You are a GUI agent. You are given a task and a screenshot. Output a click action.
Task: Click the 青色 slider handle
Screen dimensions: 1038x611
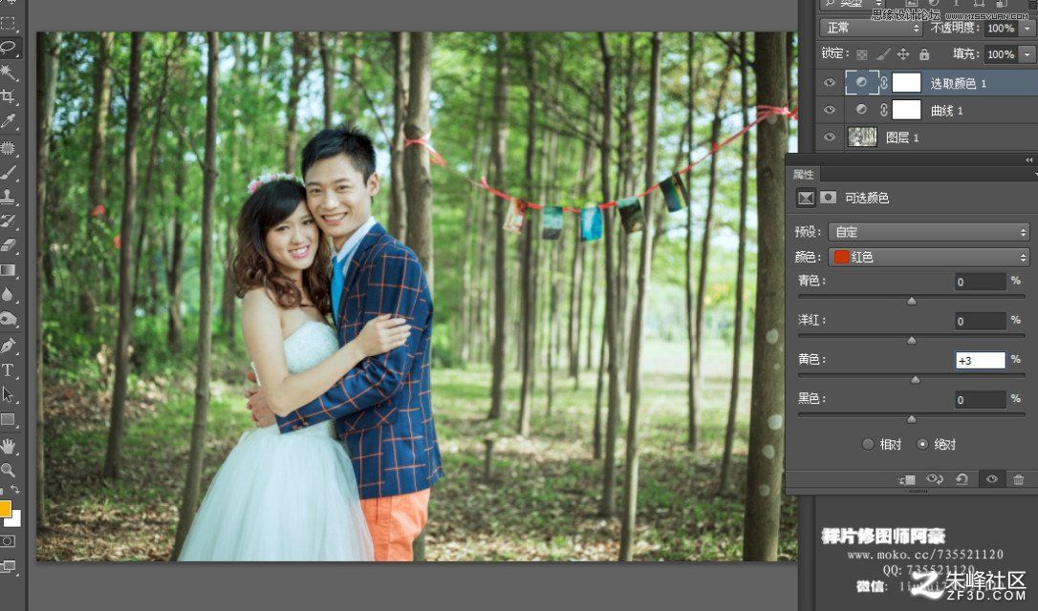pyautogui.click(x=912, y=301)
